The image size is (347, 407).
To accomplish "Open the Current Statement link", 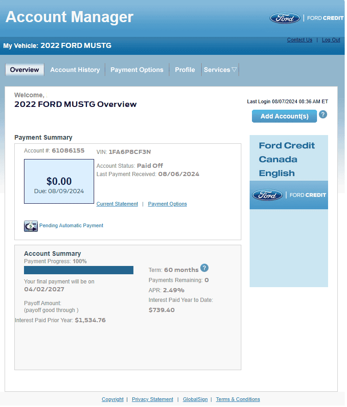I will [x=118, y=205].
